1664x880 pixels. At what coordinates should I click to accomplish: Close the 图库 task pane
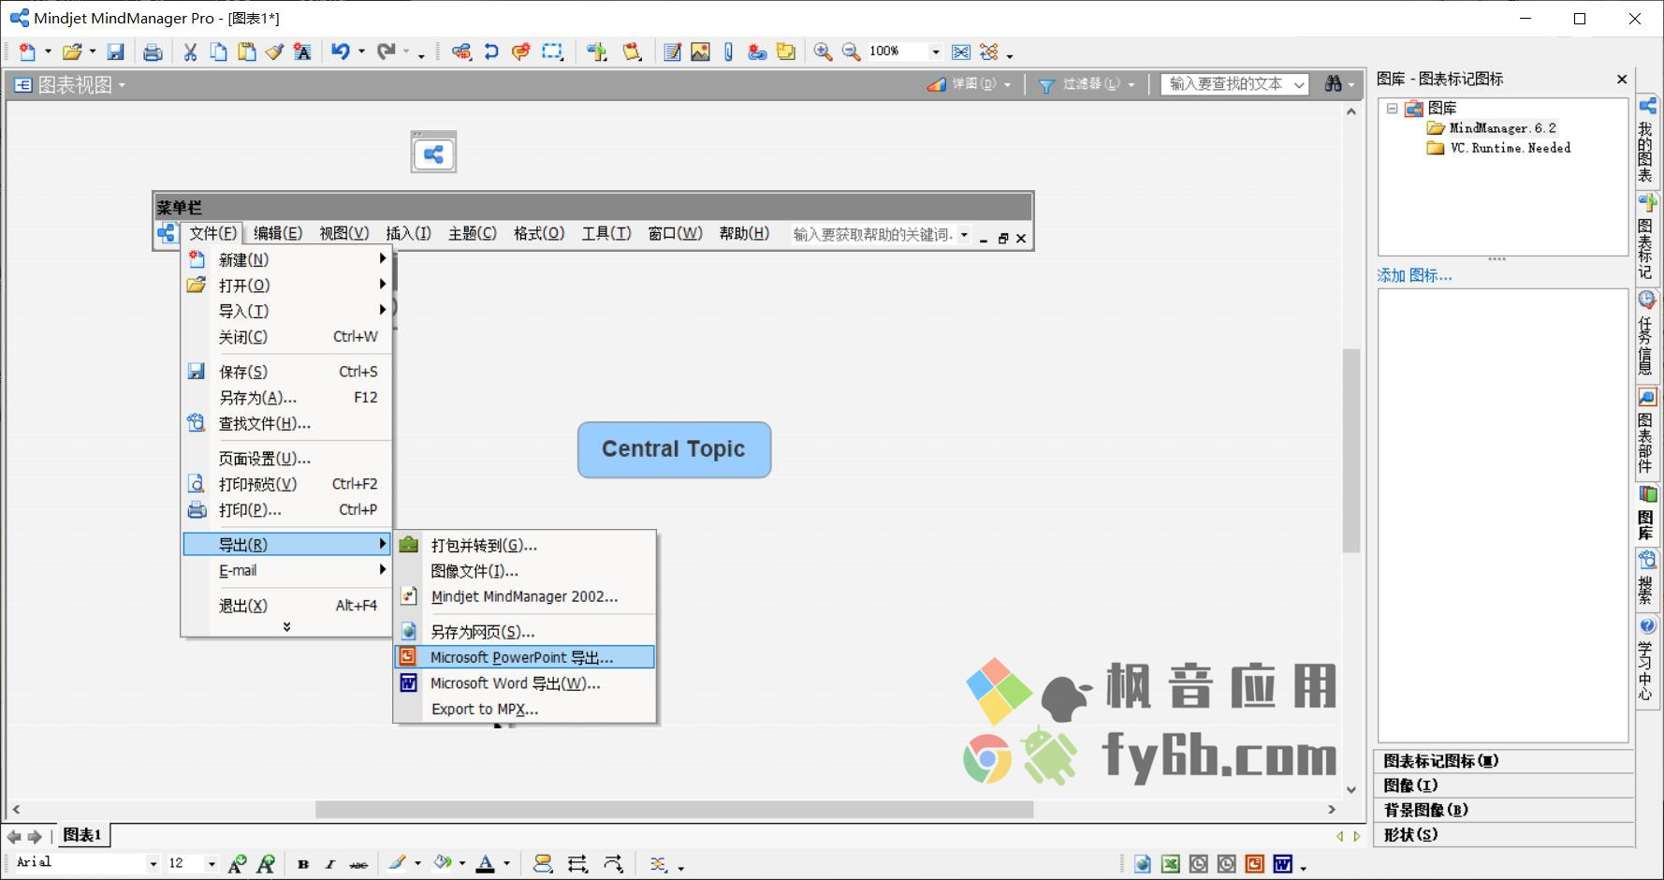click(1622, 80)
